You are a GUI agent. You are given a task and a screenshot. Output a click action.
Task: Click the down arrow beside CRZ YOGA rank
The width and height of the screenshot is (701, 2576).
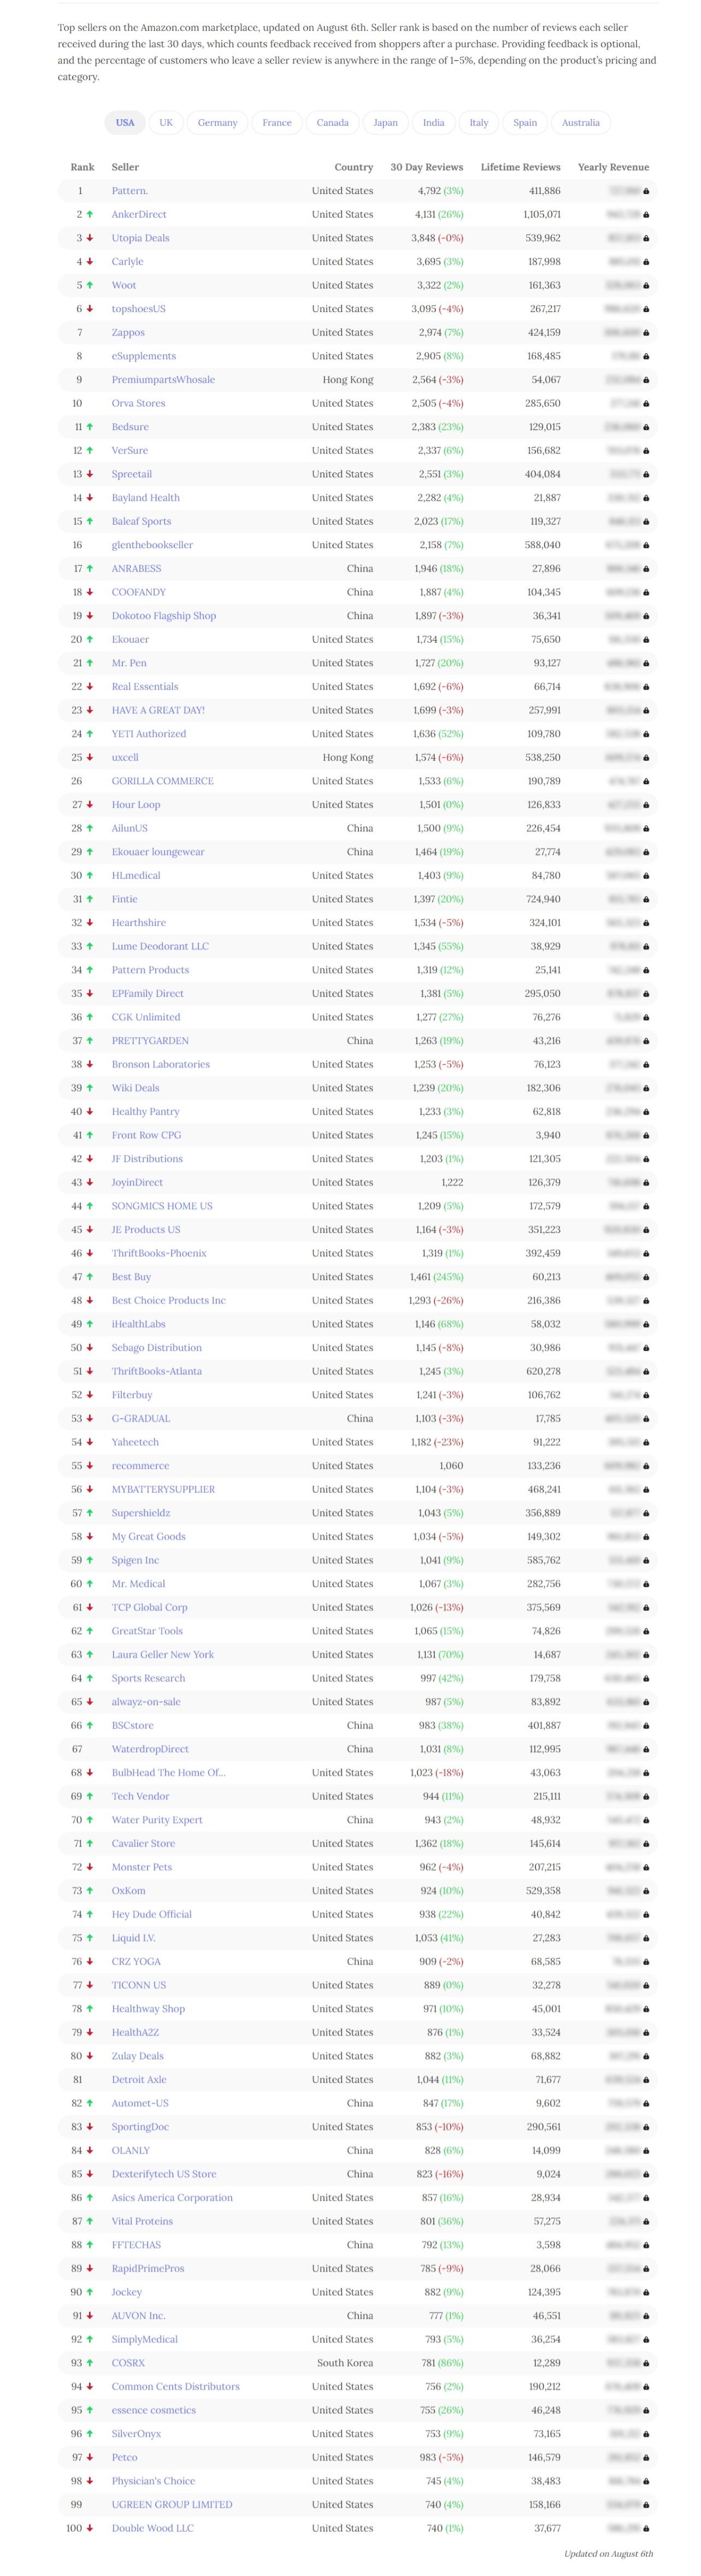pyautogui.click(x=90, y=1962)
